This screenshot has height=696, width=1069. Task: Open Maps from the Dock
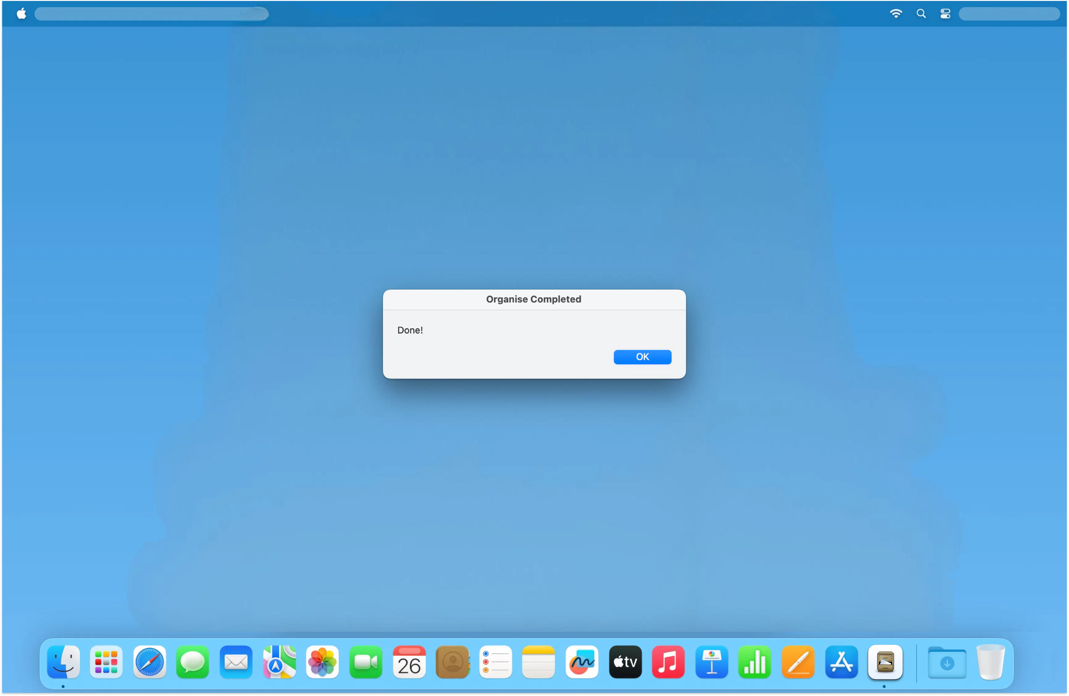tap(279, 662)
